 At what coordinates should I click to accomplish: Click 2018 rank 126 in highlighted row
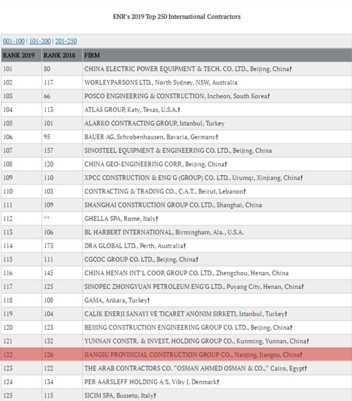click(x=62, y=354)
